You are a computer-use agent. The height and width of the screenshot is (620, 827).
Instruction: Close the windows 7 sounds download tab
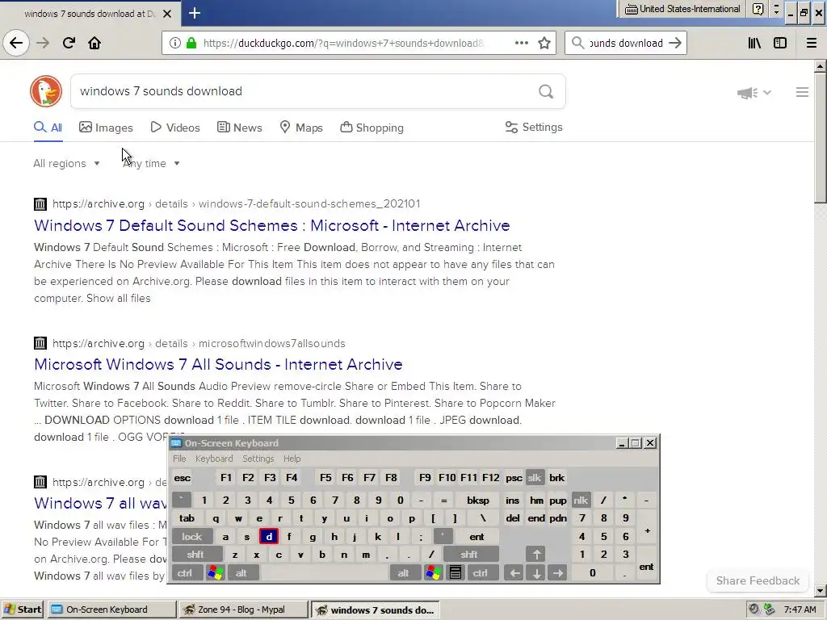coord(167,14)
